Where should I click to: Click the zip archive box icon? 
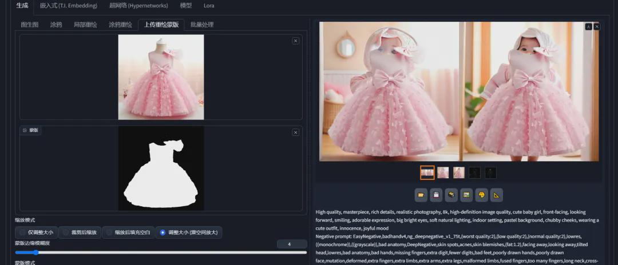click(x=451, y=195)
